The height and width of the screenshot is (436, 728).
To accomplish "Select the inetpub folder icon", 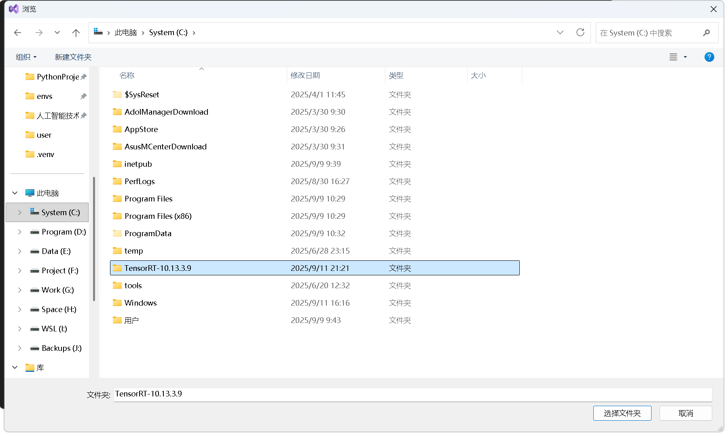I will click(x=117, y=164).
